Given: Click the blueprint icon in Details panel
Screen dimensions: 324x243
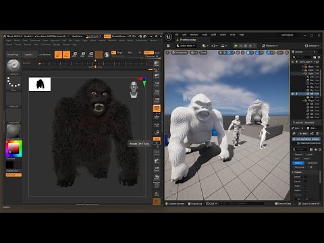Looking at the screenshot, I should pos(312,134).
